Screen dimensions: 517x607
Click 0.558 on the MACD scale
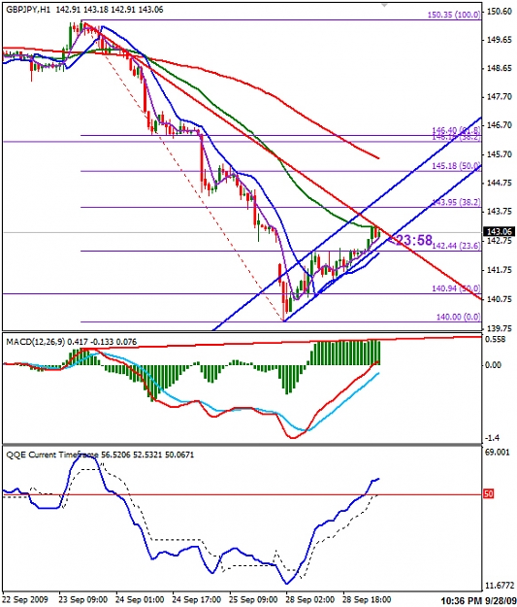pos(496,340)
